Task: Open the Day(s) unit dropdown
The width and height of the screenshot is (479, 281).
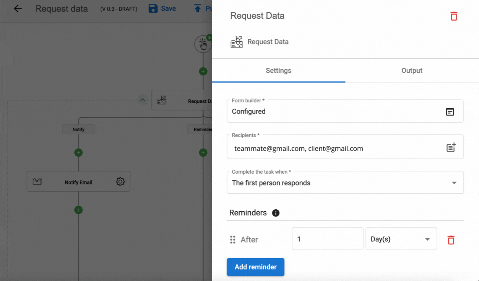Action: tap(401, 239)
